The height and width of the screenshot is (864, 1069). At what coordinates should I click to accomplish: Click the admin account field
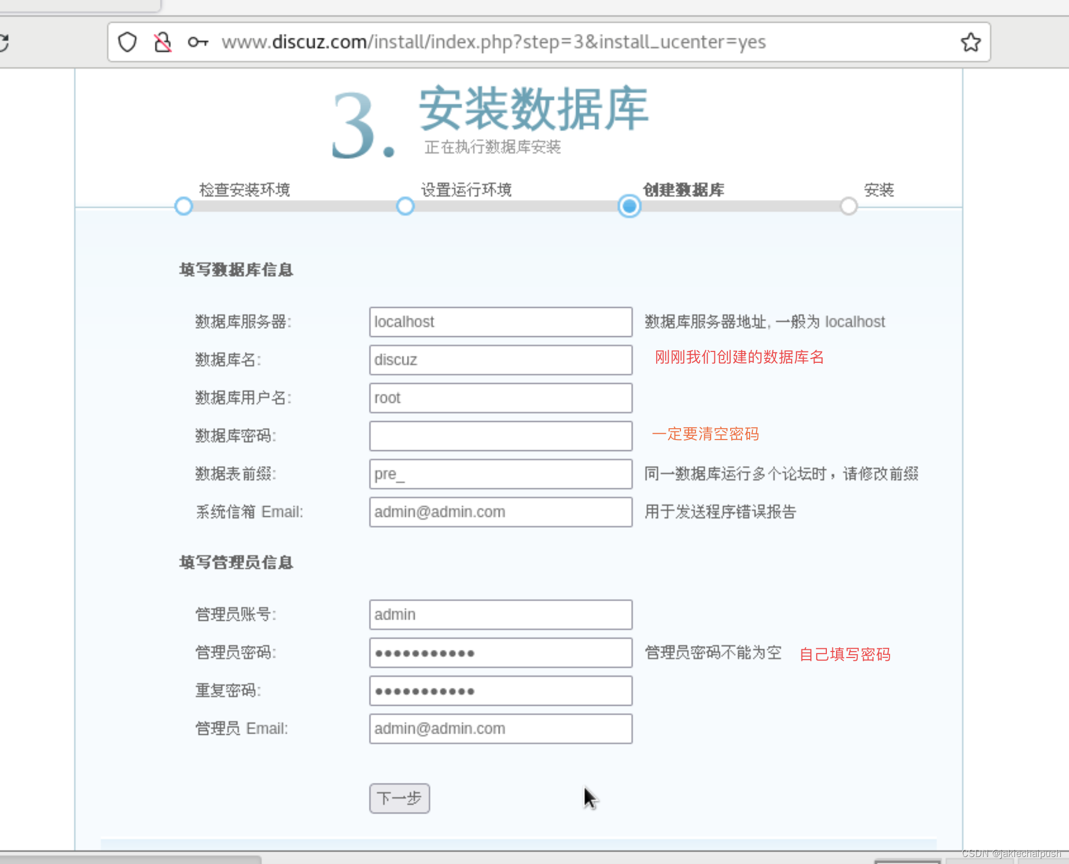(x=500, y=614)
